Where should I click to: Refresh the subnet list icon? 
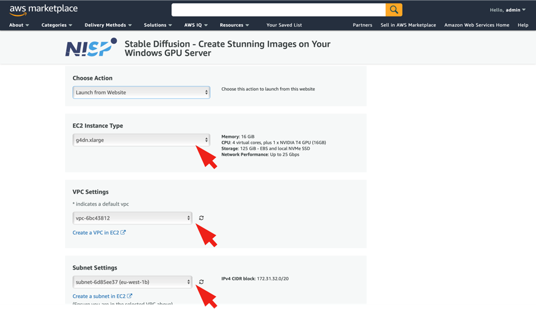[201, 282]
